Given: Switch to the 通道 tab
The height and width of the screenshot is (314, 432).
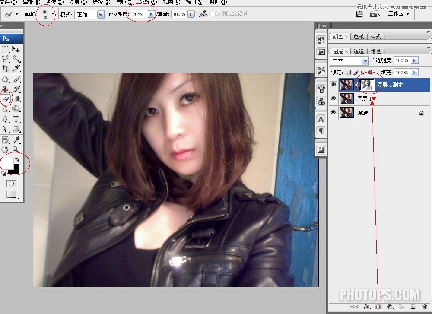Looking at the screenshot, I should [x=359, y=51].
